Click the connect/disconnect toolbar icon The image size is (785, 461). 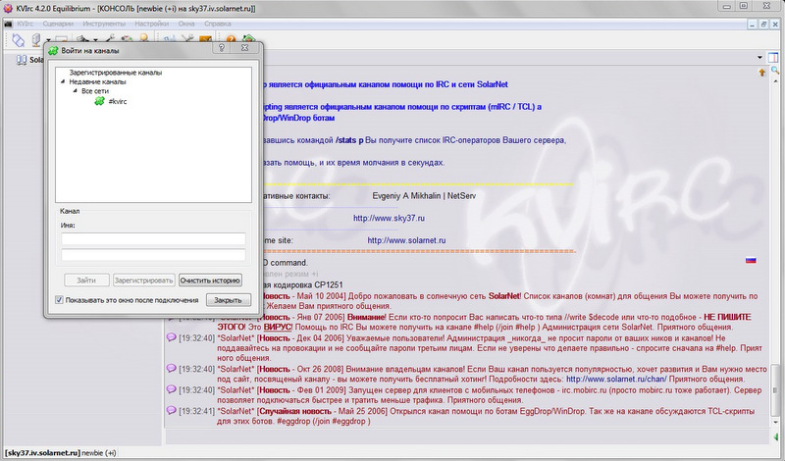(x=19, y=39)
